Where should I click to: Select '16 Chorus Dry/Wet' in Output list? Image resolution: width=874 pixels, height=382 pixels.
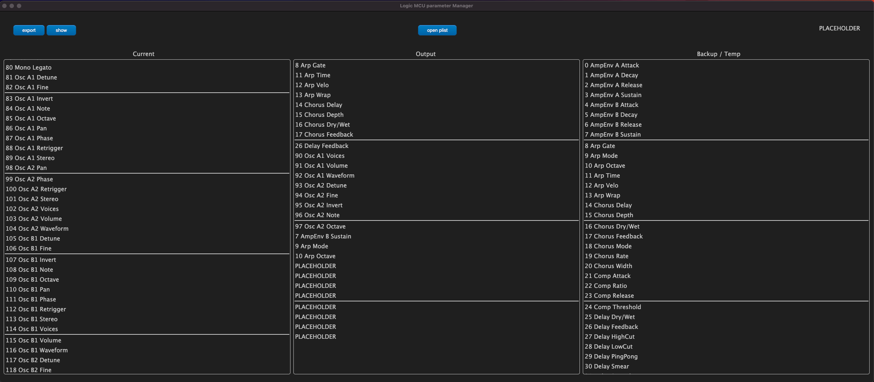pyautogui.click(x=436, y=125)
